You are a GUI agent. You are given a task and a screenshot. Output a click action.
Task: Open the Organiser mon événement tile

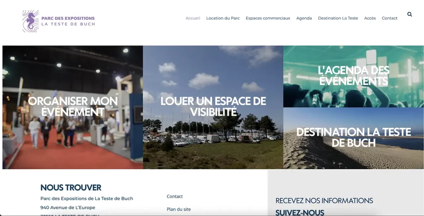[73, 107]
